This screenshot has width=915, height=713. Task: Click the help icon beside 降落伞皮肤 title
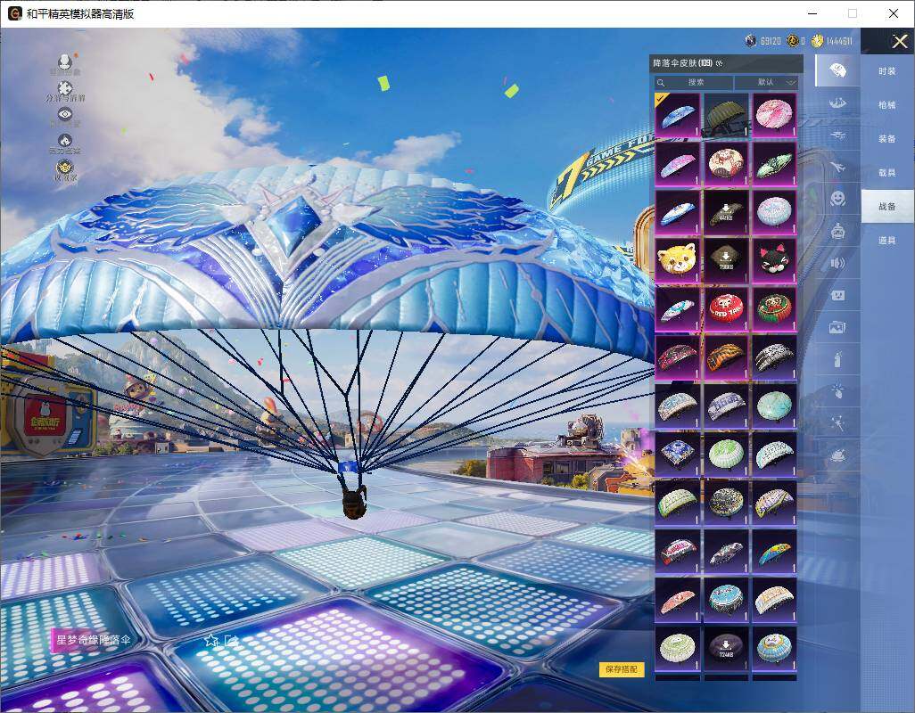tap(719, 63)
